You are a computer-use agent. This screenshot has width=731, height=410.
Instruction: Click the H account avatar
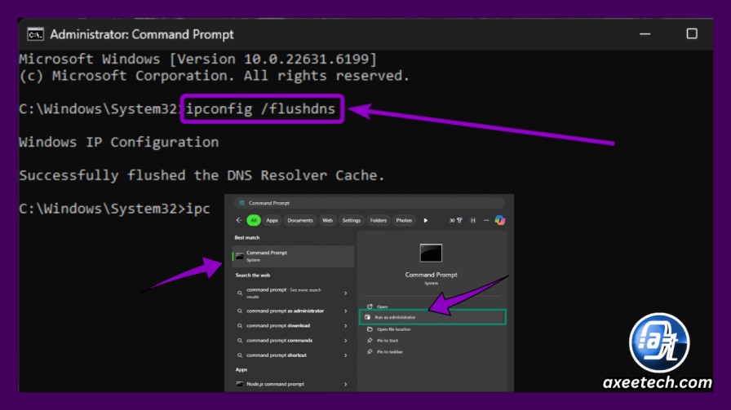coord(472,220)
